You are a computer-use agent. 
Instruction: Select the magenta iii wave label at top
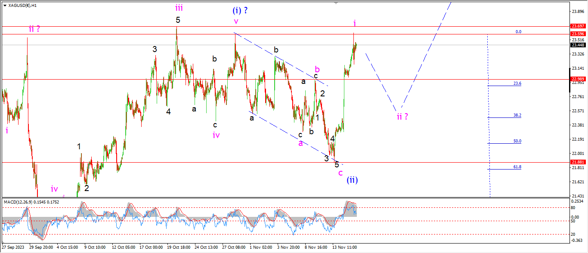click(179, 7)
